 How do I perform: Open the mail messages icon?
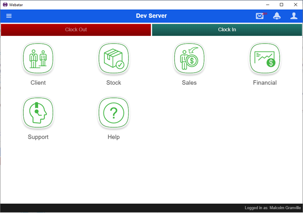pyautogui.click(x=260, y=16)
